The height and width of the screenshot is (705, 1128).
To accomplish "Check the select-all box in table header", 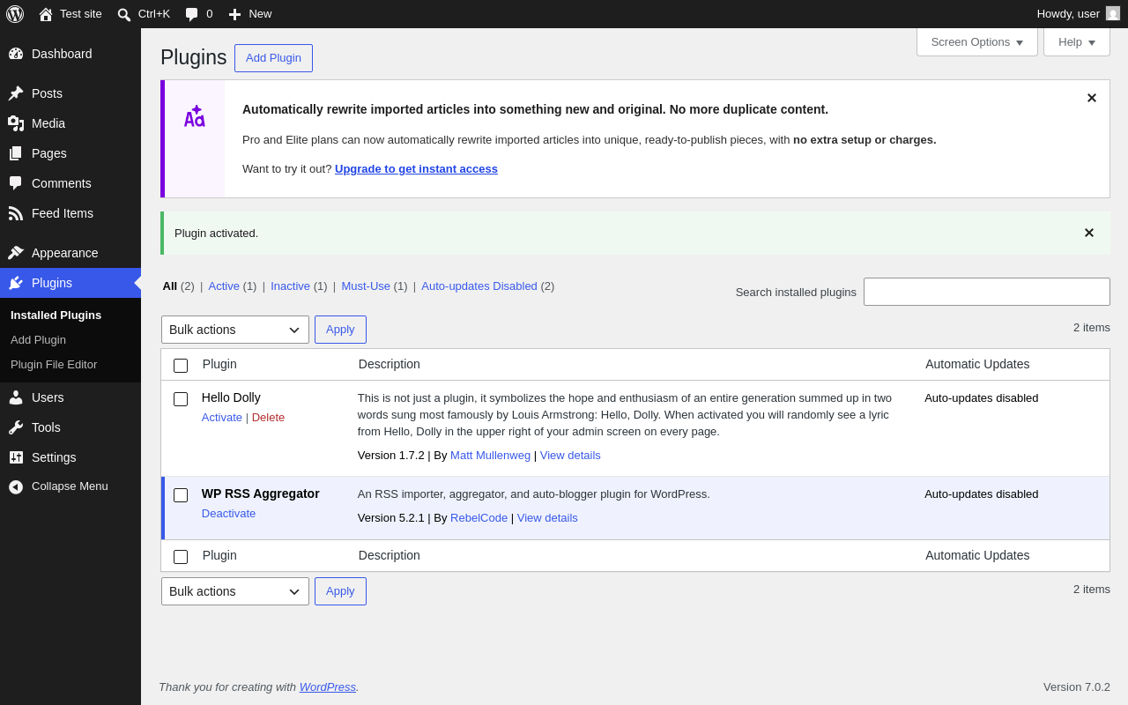I will click(181, 365).
